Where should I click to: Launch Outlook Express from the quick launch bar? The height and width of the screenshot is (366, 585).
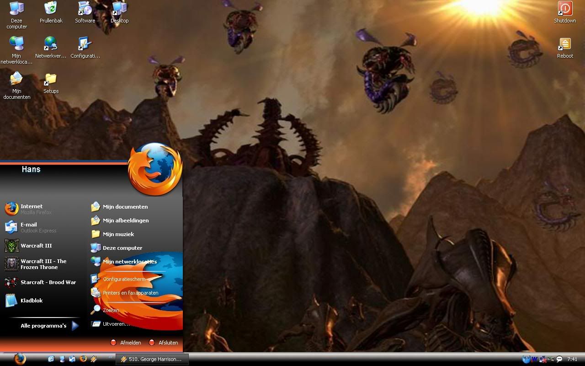72,359
